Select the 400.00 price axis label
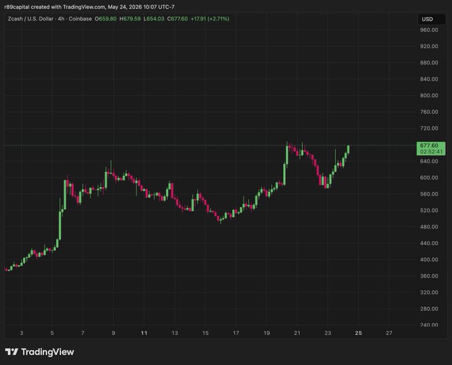Image resolution: width=452 pixels, height=365 pixels. click(x=429, y=260)
